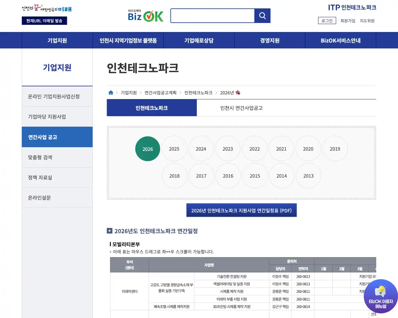Open the BizOK서비스안내 navigation menu

(340, 40)
